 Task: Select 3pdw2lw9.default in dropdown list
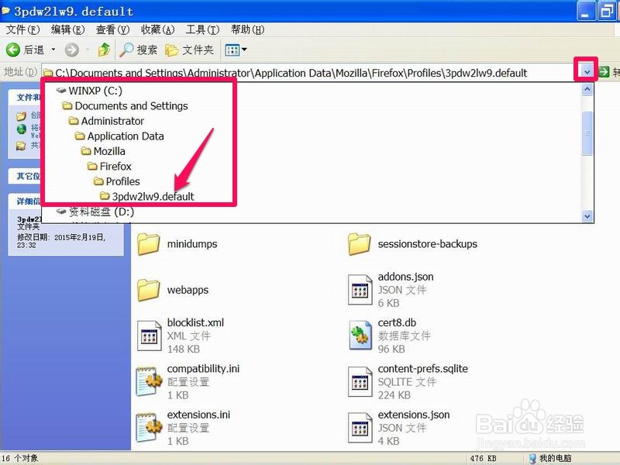147,196
